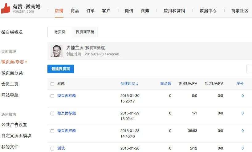Click the 36/93 browse UV/PV cell
The width and height of the screenshot is (252, 152).
[192, 131]
